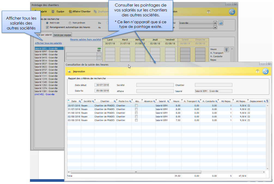Click the refresh icon next to Granville dropdown
This screenshot has width=274, height=184.
pyautogui.click(x=221, y=23)
